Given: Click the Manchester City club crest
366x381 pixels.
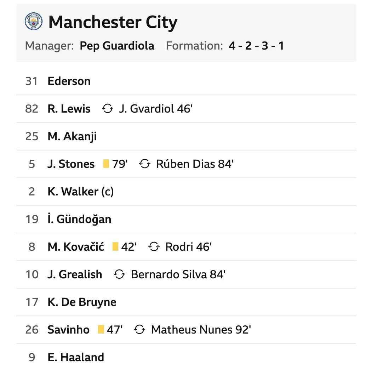Looking at the screenshot, I should tap(34, 22).
